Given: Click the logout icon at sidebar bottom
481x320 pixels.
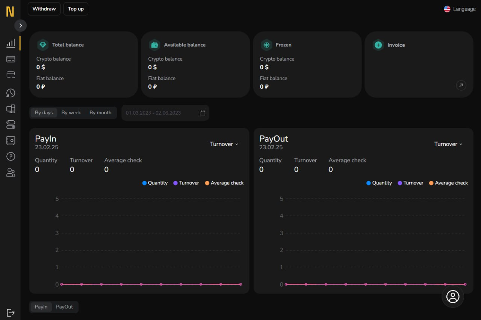Looking at the screenshot, I should [x=11, y=312].
